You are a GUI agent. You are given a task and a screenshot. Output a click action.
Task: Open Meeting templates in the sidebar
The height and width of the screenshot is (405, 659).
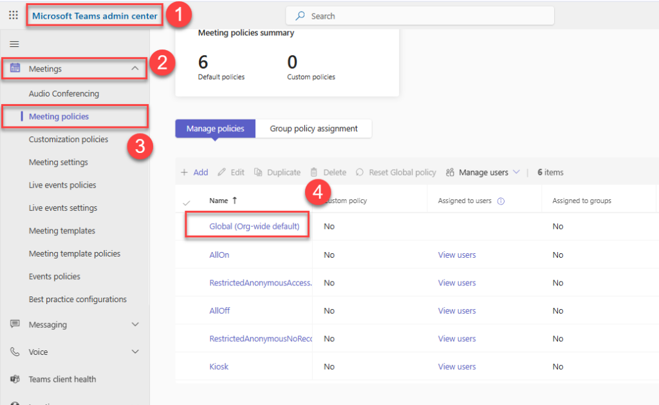pyautogui.click(x=62, y=231)
